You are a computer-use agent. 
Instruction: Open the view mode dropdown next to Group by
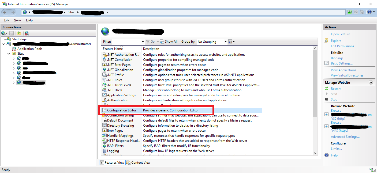232,42
